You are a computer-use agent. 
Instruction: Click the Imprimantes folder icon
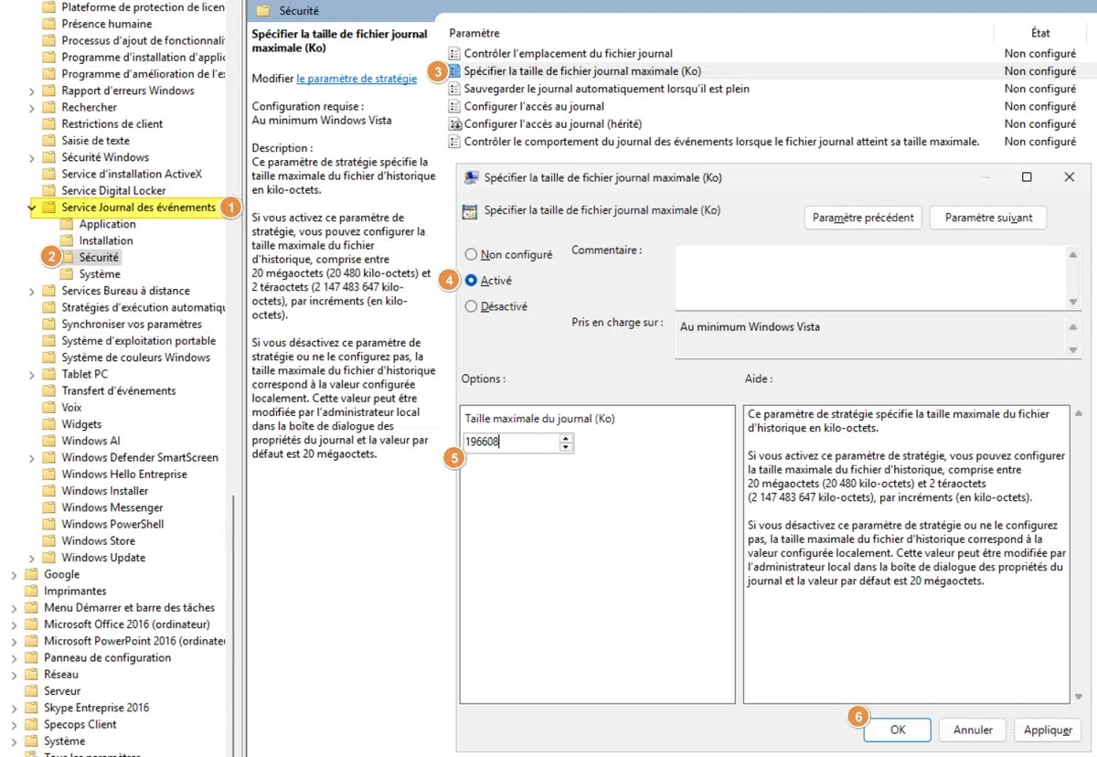pos(32,591)
